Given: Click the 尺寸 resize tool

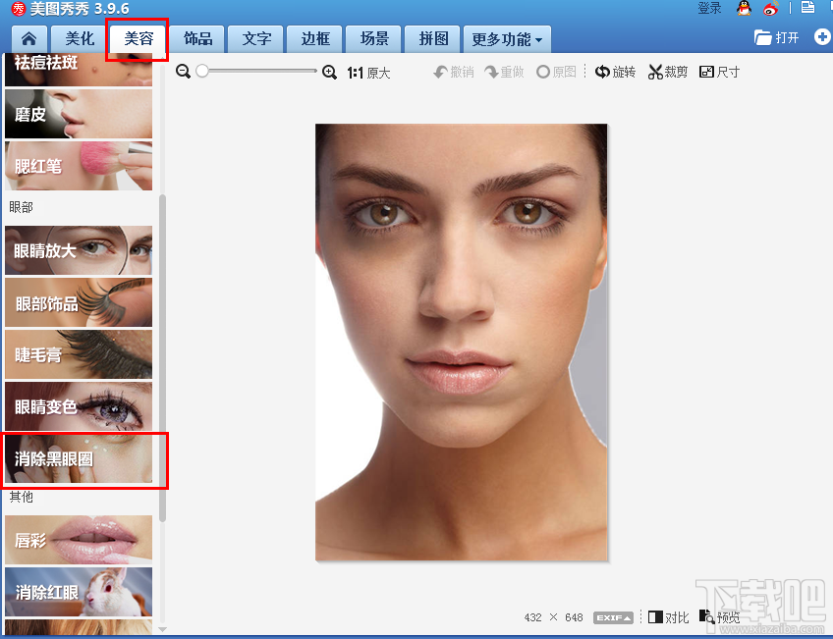Looking at the screenshot, I should [719, 72].
